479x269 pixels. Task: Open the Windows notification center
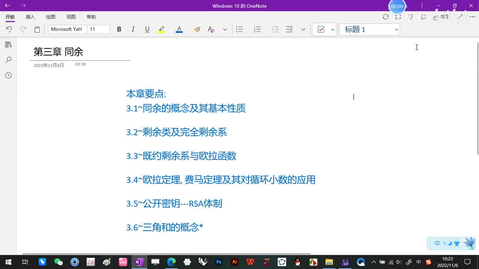(x=467, y=262)
